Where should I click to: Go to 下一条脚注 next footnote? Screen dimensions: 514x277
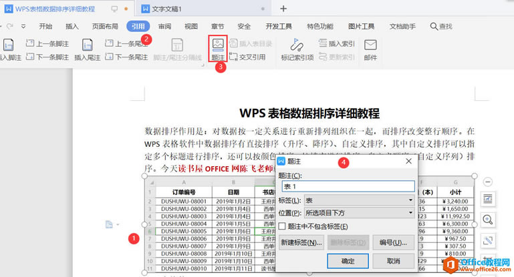tap(47, 57)
